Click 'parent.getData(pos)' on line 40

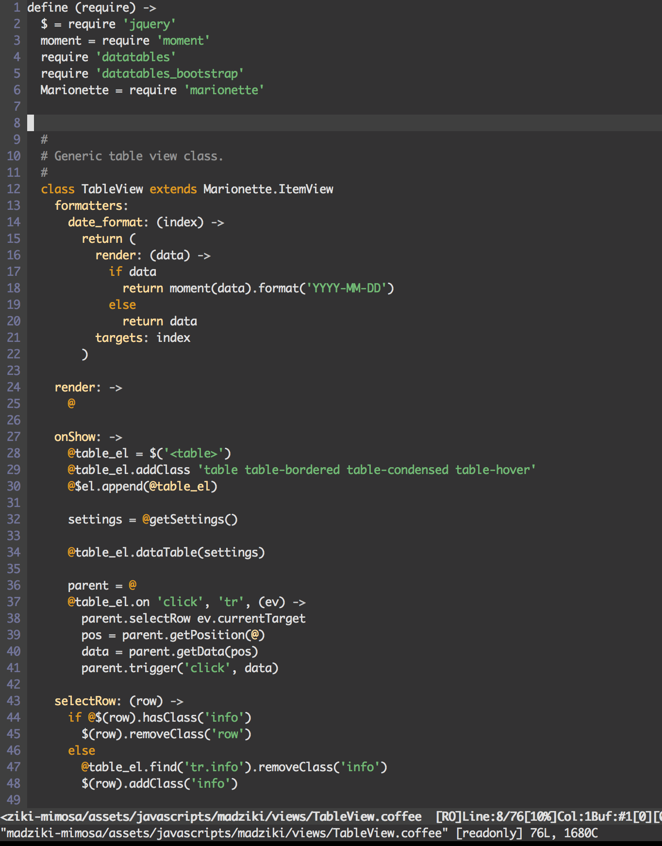click(194, 652)
